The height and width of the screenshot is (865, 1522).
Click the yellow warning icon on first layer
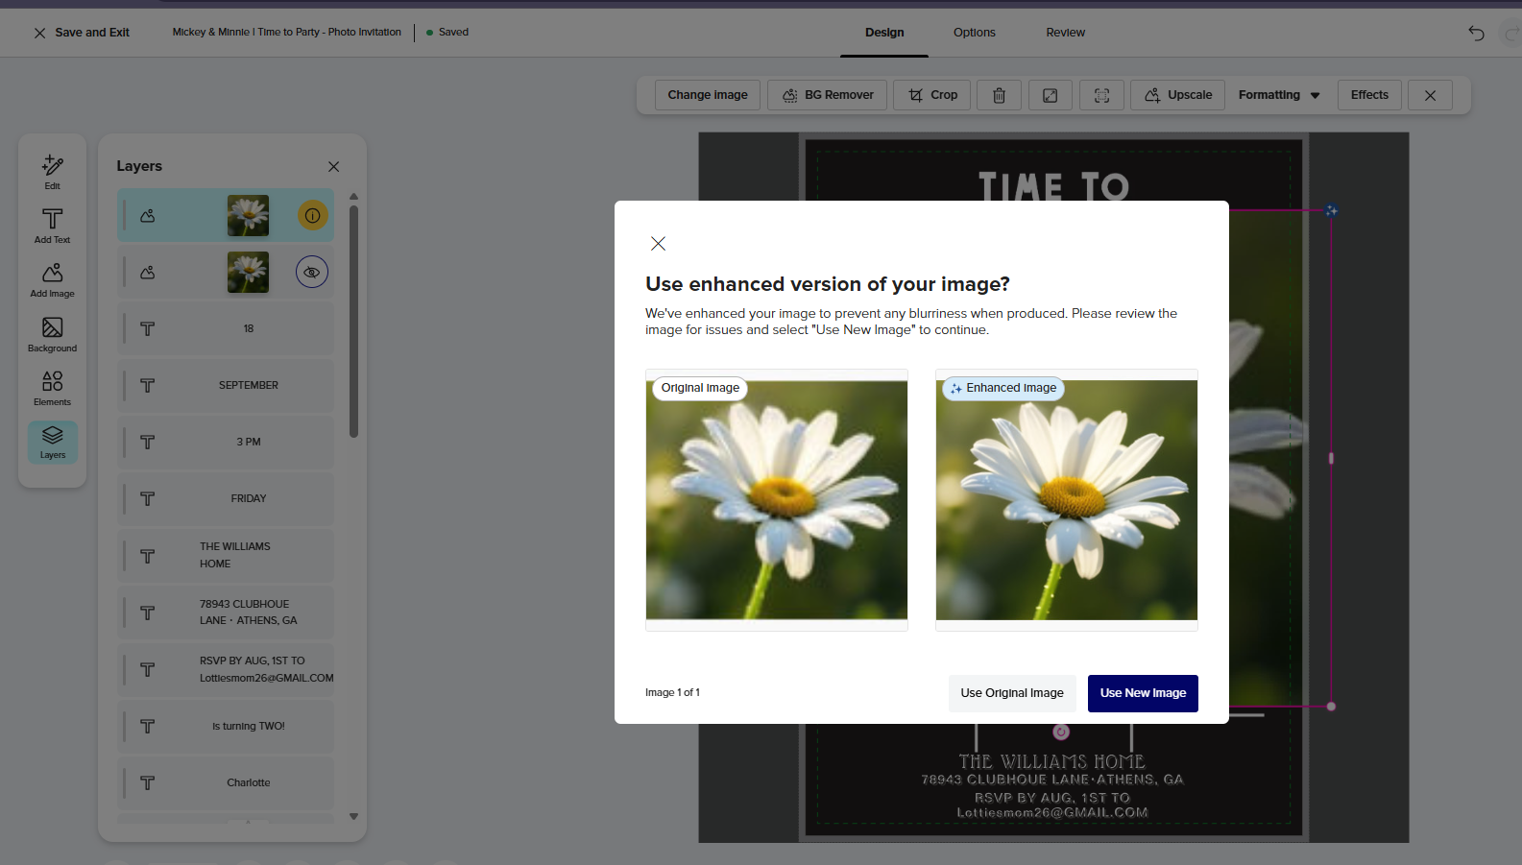[312, 216]
